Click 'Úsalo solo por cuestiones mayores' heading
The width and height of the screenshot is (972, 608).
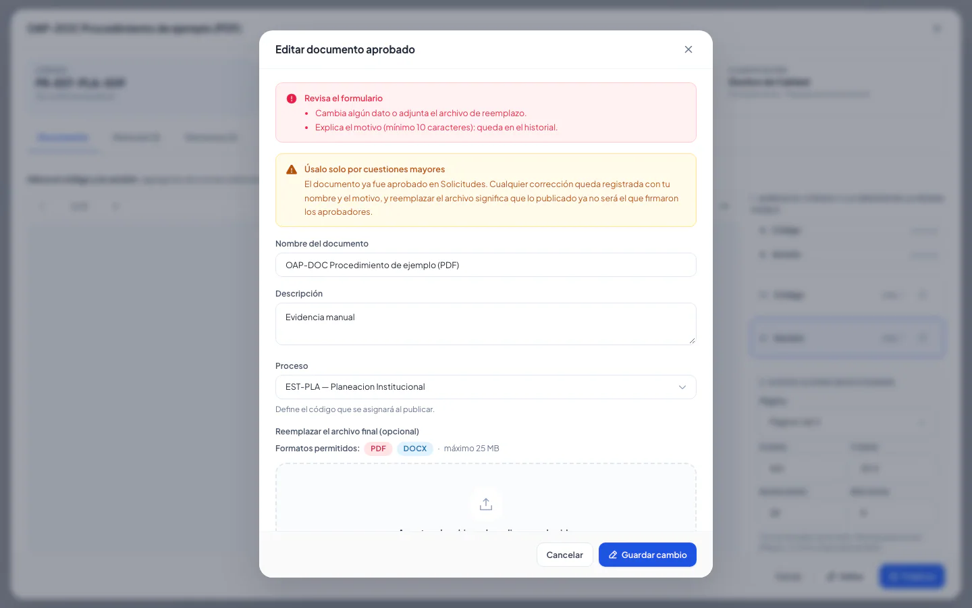[375, 170]
